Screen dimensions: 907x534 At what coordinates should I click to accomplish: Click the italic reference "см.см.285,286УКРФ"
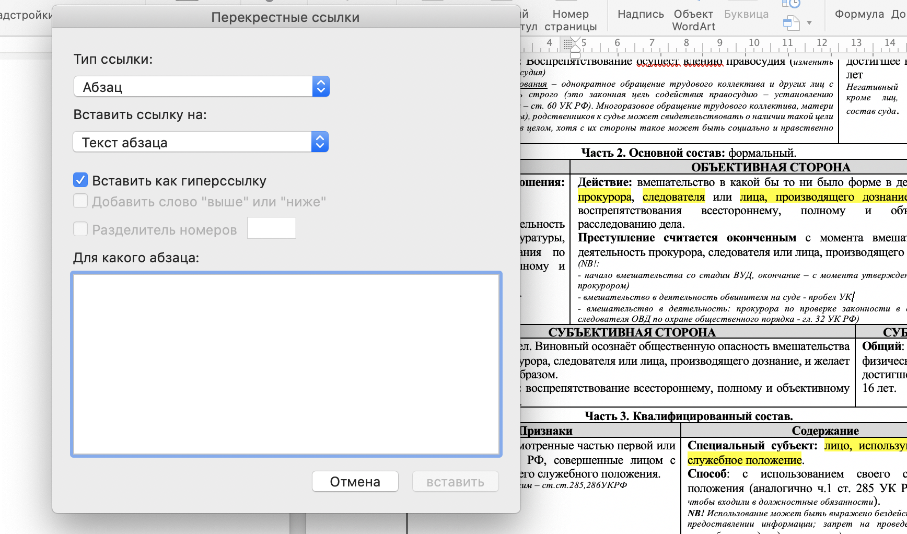point(584,485)
